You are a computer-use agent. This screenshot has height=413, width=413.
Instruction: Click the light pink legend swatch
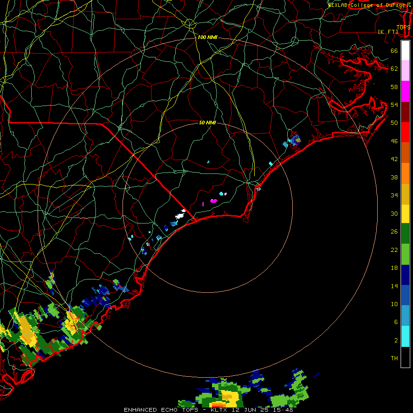[x=405, y=70]
